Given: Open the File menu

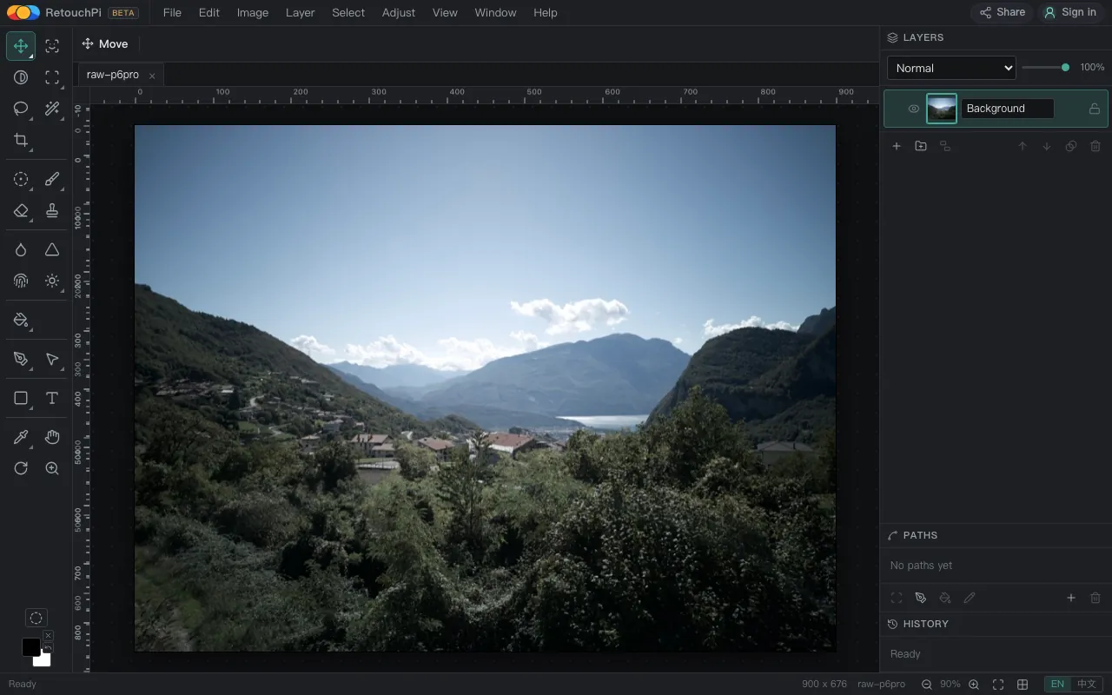Looking at the screenshot, I should coord(172,12).
